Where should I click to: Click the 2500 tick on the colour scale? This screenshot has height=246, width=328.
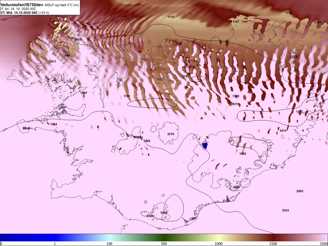click(324, 243)
